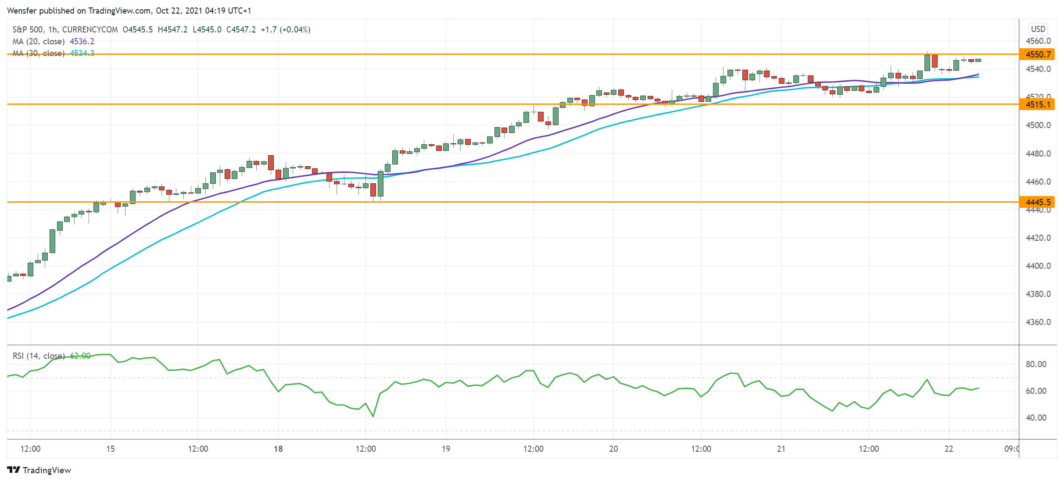Screen dimensions: 1064x482
Task: Click the 4550.7 orange price label
Action: pos(1037,54)
